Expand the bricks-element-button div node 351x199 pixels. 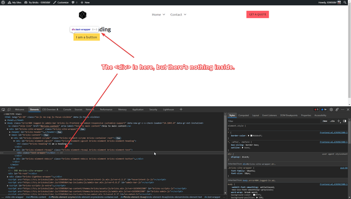click(14, 158)
